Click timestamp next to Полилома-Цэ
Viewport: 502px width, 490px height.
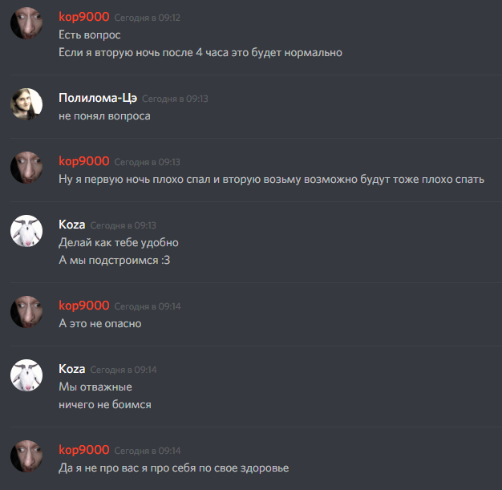point(175,99)
